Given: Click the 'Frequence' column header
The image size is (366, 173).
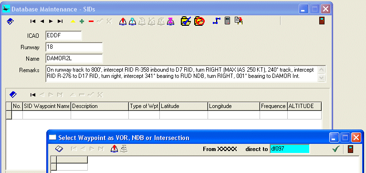Looking at the screenshot, I should point(273,106).
